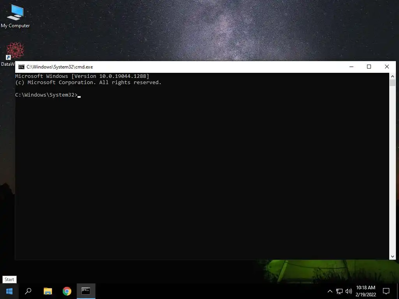
Task: Click the cmd scrollbar down arrow
Action: 392,257
